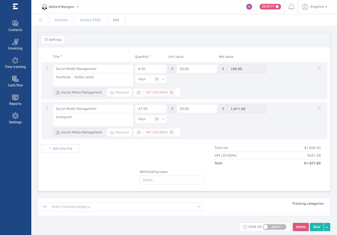
Task: Delete the Facebook - Twitter posts line
Action: point(318,68)
